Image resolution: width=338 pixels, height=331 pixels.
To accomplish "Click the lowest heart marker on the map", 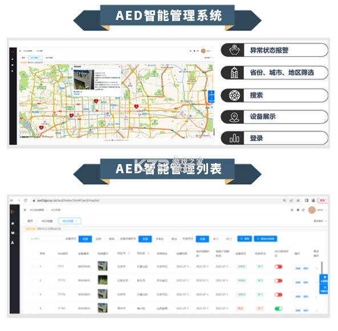I will pos(41,128).
